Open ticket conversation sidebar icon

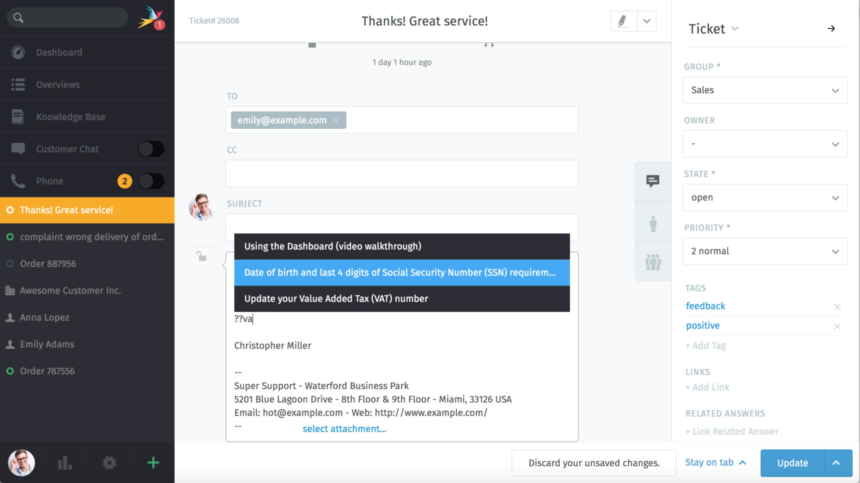tap(653, 181)
